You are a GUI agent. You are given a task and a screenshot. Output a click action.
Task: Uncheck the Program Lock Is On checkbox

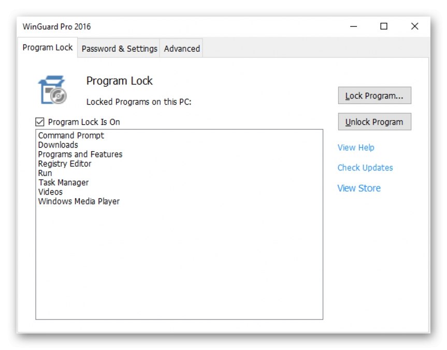click(40, 122)
